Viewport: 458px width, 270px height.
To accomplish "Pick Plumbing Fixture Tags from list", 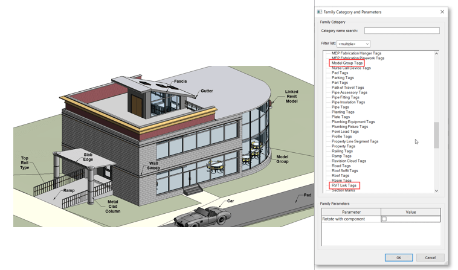I will 349,127.
